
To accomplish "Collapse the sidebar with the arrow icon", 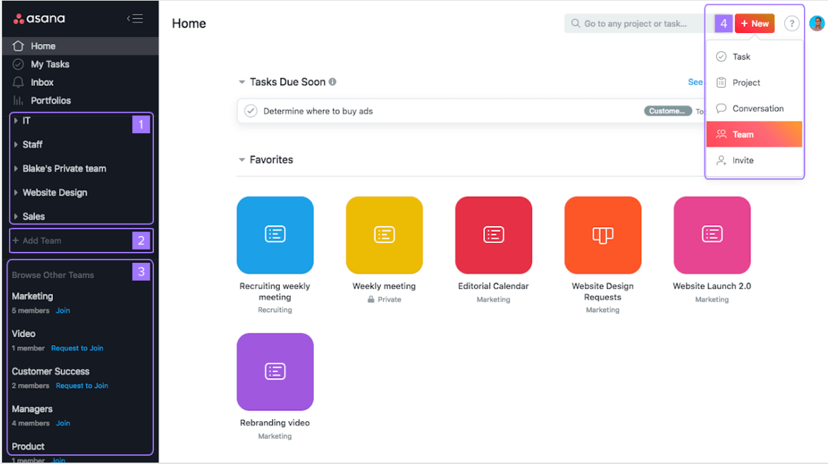I will [135, 19].
